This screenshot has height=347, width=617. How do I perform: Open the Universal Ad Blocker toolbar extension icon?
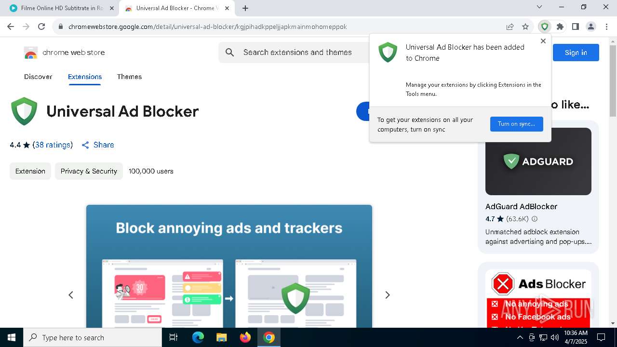pyautogui.click(x=545, y=27)
